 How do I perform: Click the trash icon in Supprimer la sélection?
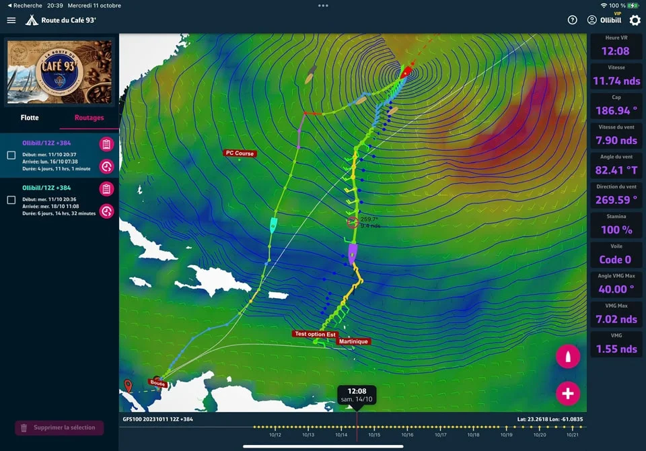pyautogui.click(x=24, y=428)
